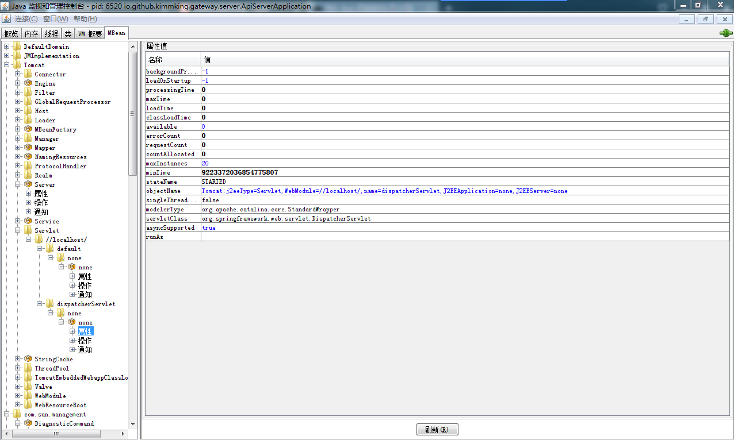Click the Engine MBean icon

point(28,83)
